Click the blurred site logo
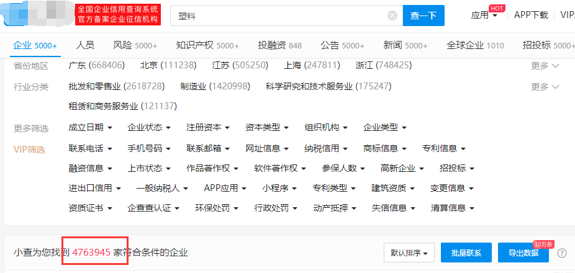 37,15
